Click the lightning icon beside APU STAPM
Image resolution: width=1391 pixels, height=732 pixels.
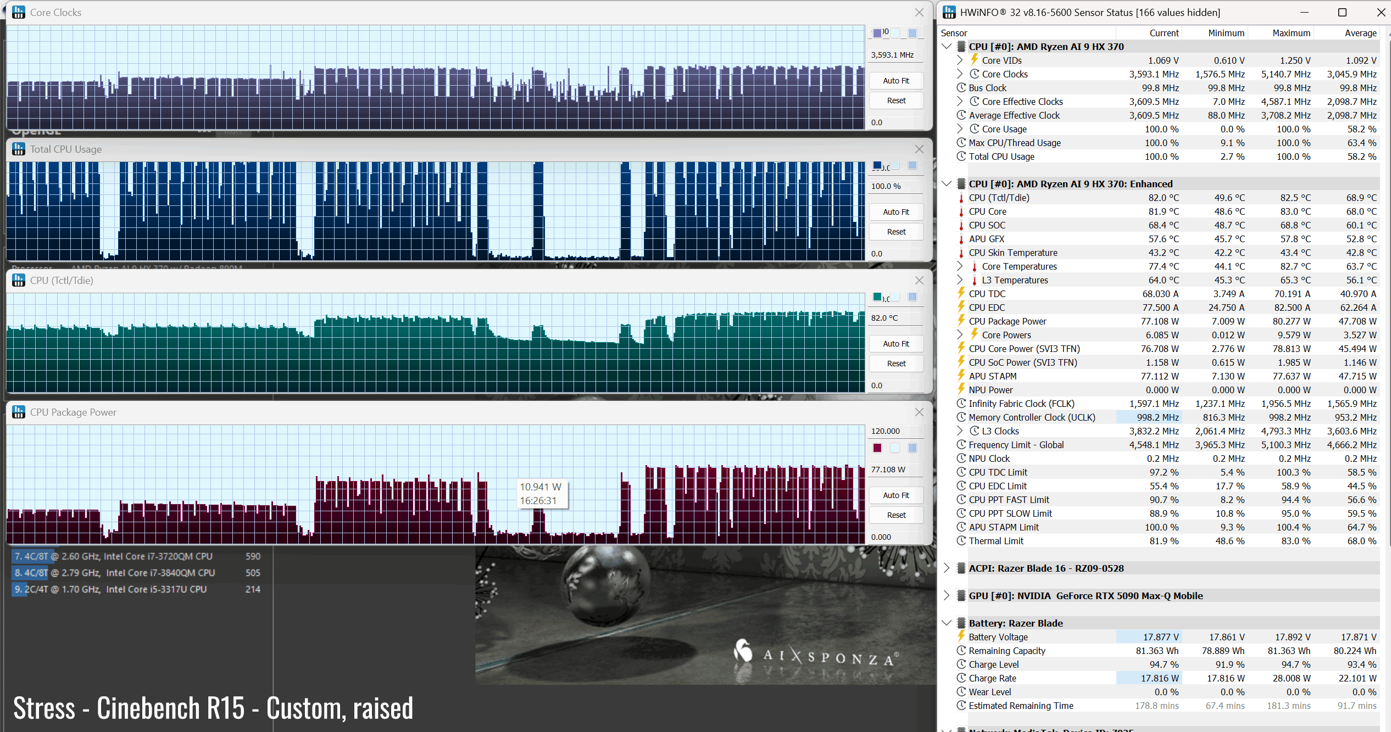(961, 376)
